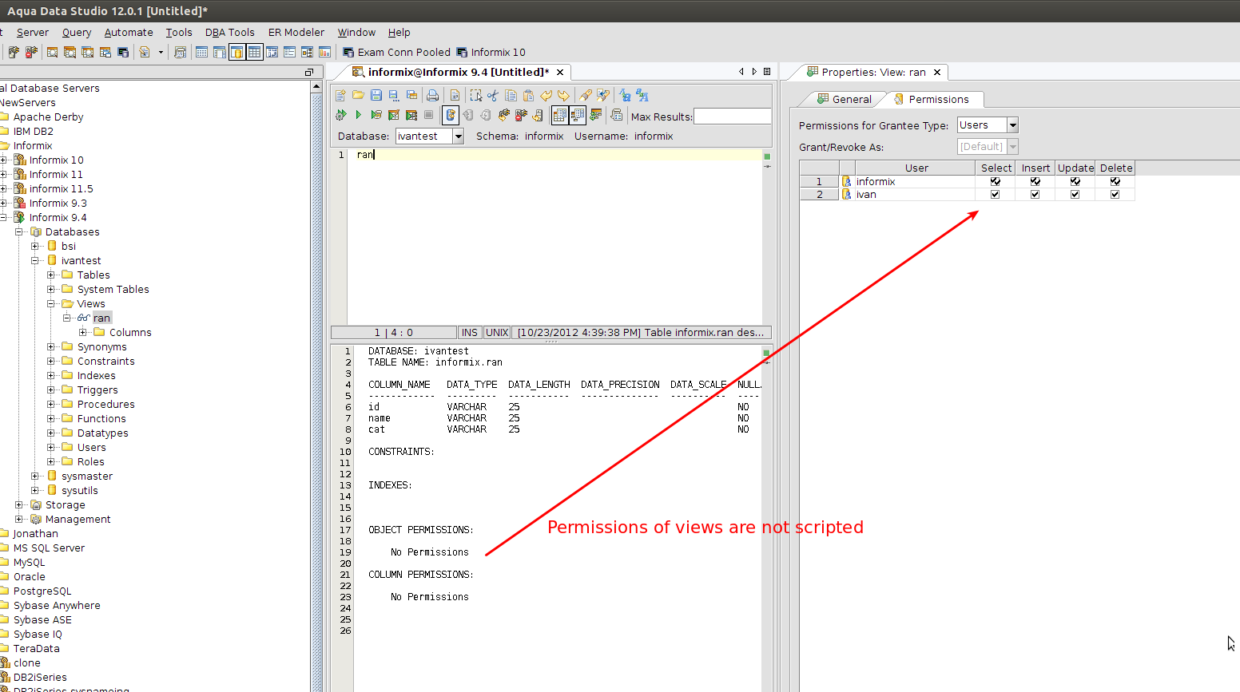The image size is (1240, 692).
Task: Switch to the General properties tab
Action: coord(845,99)
